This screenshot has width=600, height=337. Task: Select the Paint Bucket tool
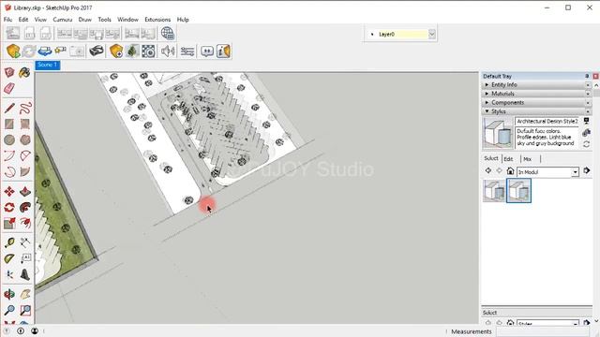pyautogui.click(x=25, y=73)
